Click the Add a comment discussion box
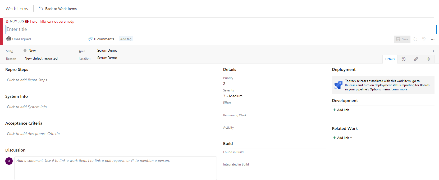The height and width of the screenshot is (180, 439). point(115,168)
